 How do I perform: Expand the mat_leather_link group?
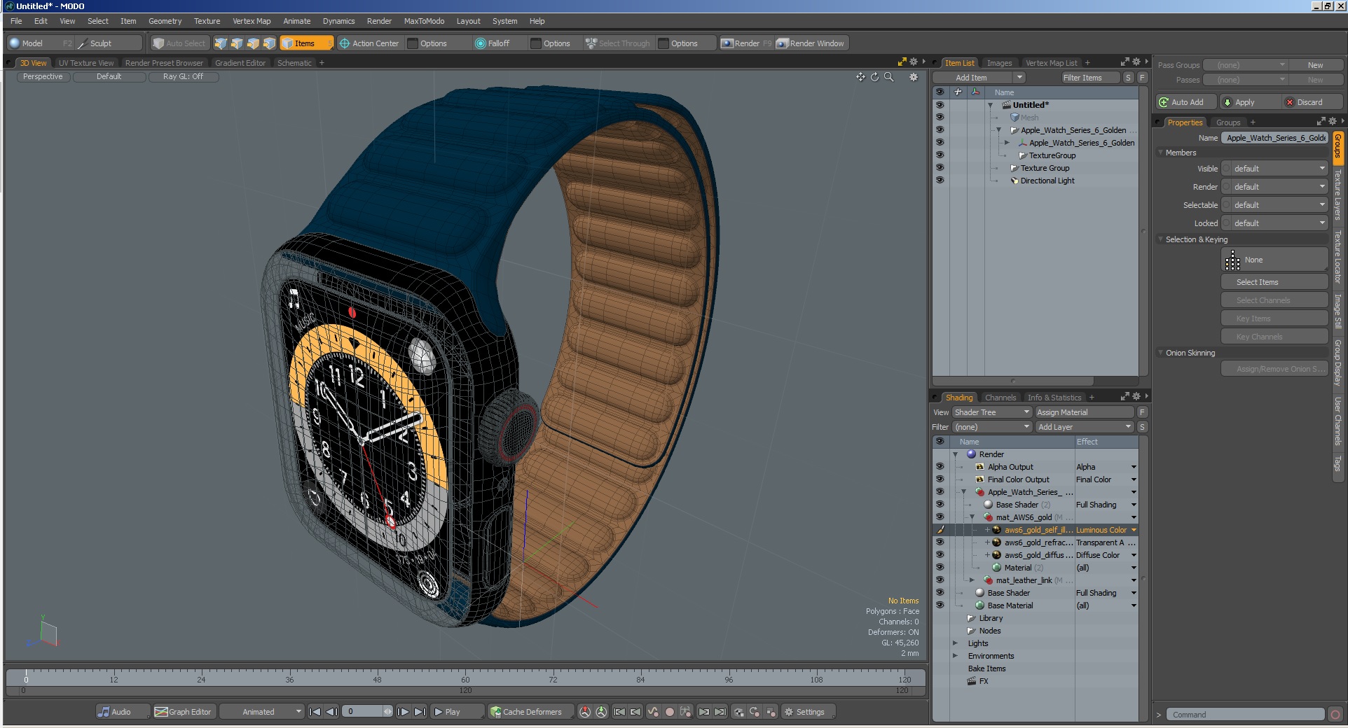point(972,580)
